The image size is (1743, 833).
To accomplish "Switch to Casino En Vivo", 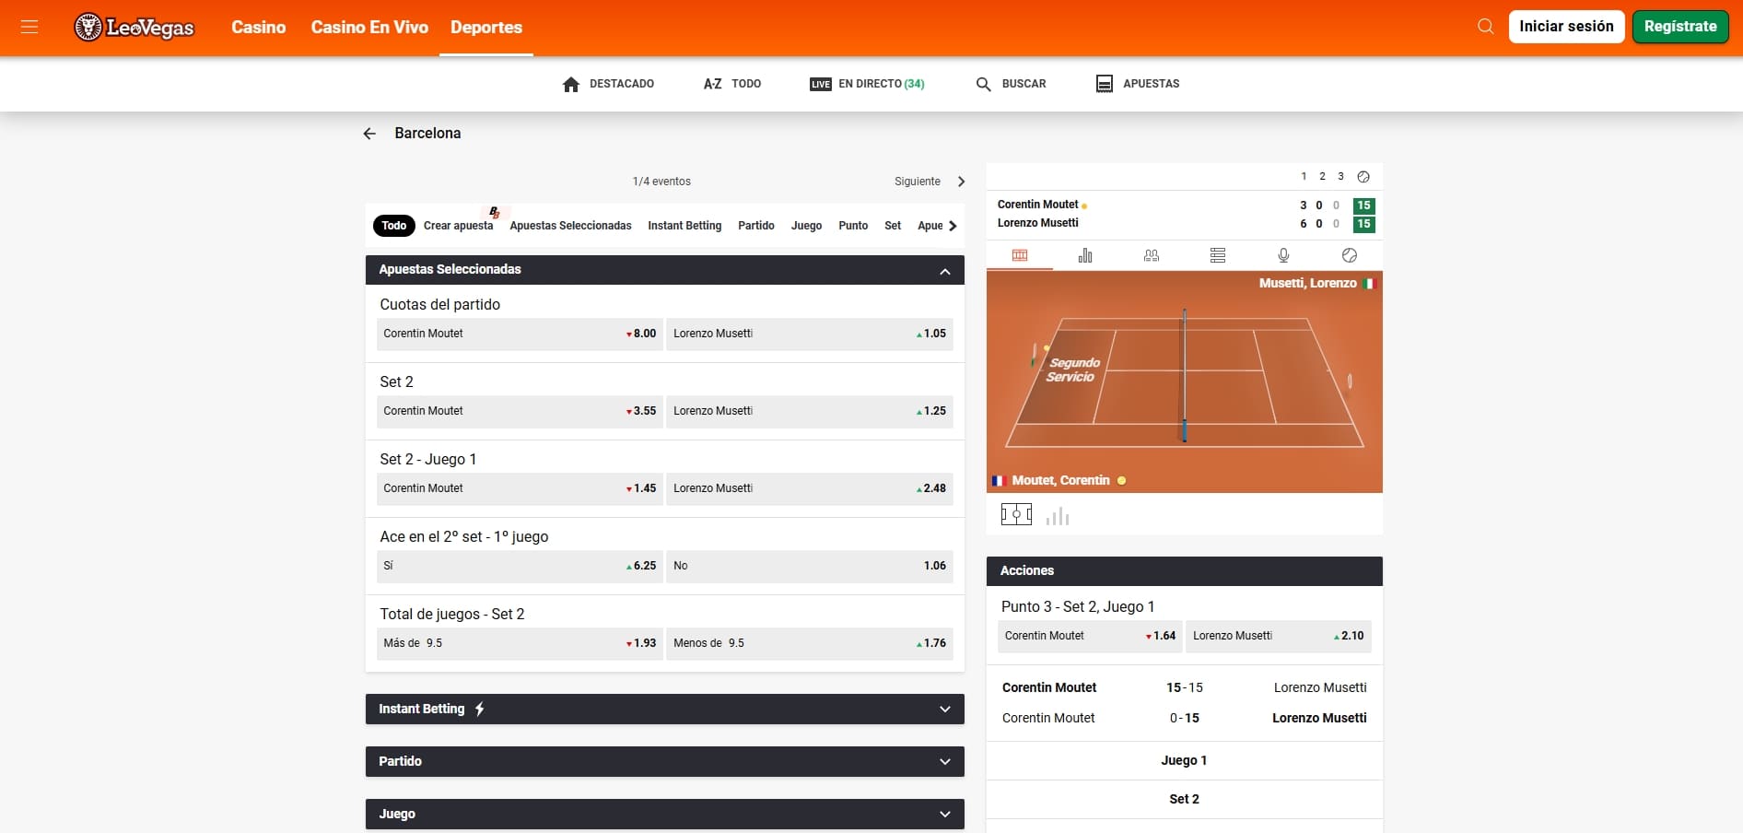I will coord(368,27).
